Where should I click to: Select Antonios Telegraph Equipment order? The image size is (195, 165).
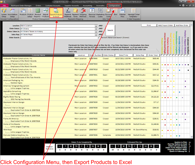(x=81, y=87)
